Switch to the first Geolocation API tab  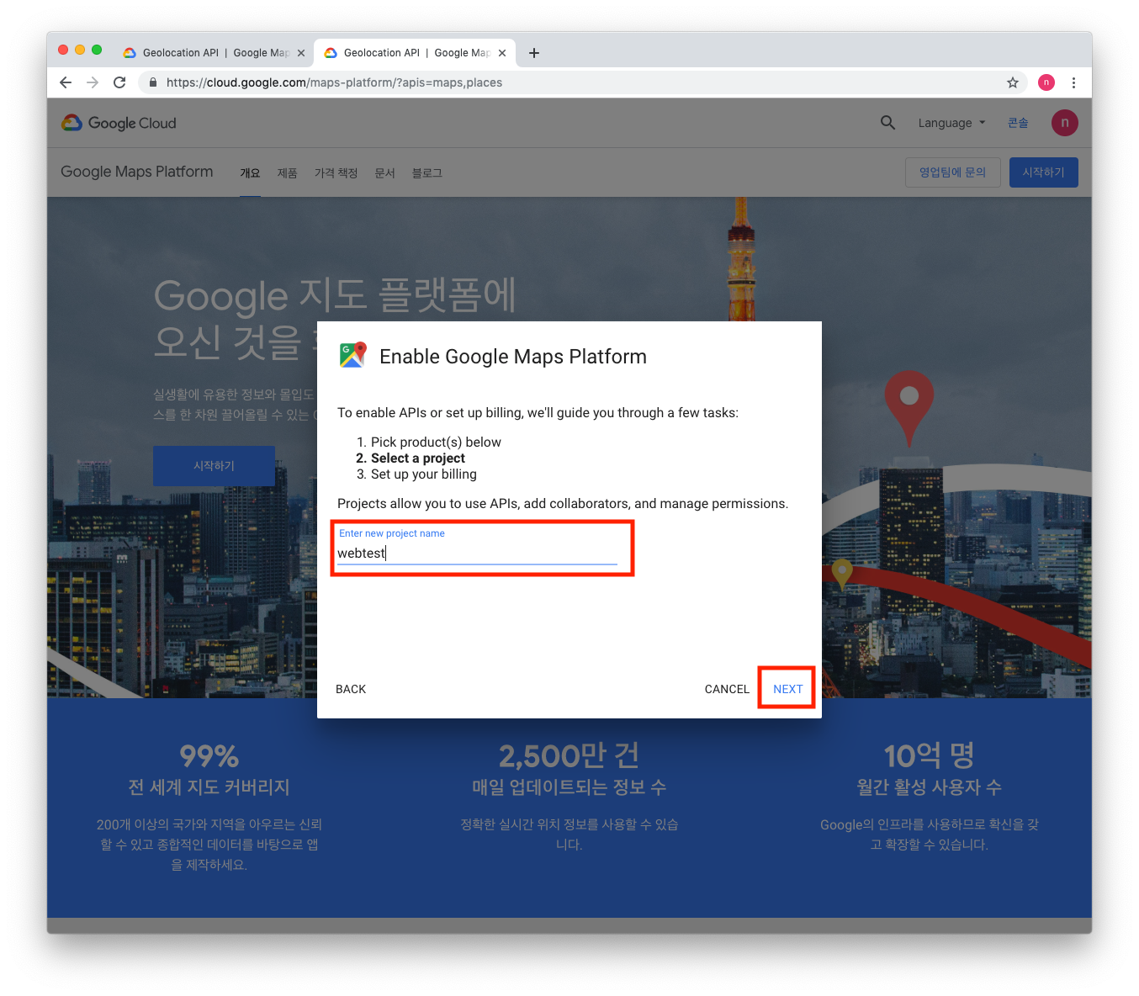pyautogui.click(x=212, y=53)
